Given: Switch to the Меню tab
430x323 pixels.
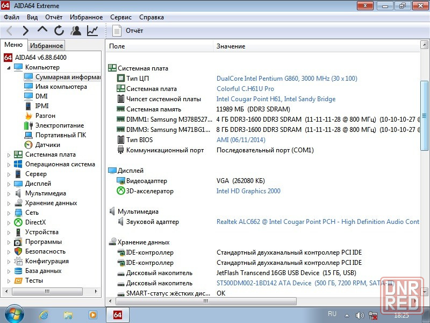Looking at the screenshot, I should pos(13,45).
